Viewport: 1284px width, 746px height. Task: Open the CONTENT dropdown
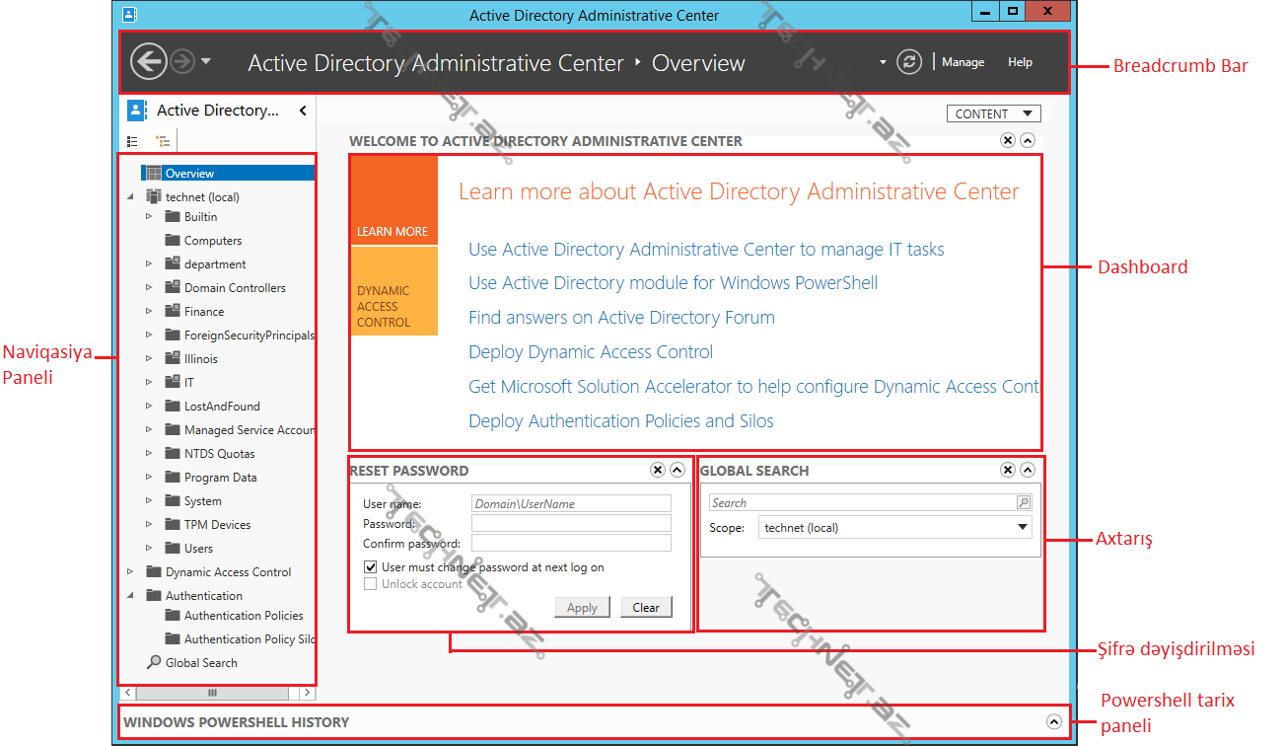click(x=993, y=113)
